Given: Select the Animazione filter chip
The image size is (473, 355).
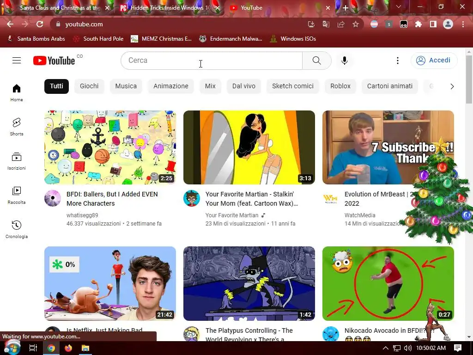Looking at the screenshot, I should (x=171, y=86).
